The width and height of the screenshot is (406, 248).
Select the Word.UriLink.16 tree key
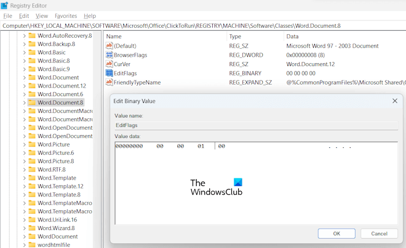57,220
